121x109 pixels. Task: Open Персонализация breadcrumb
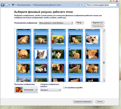(24, 5)
